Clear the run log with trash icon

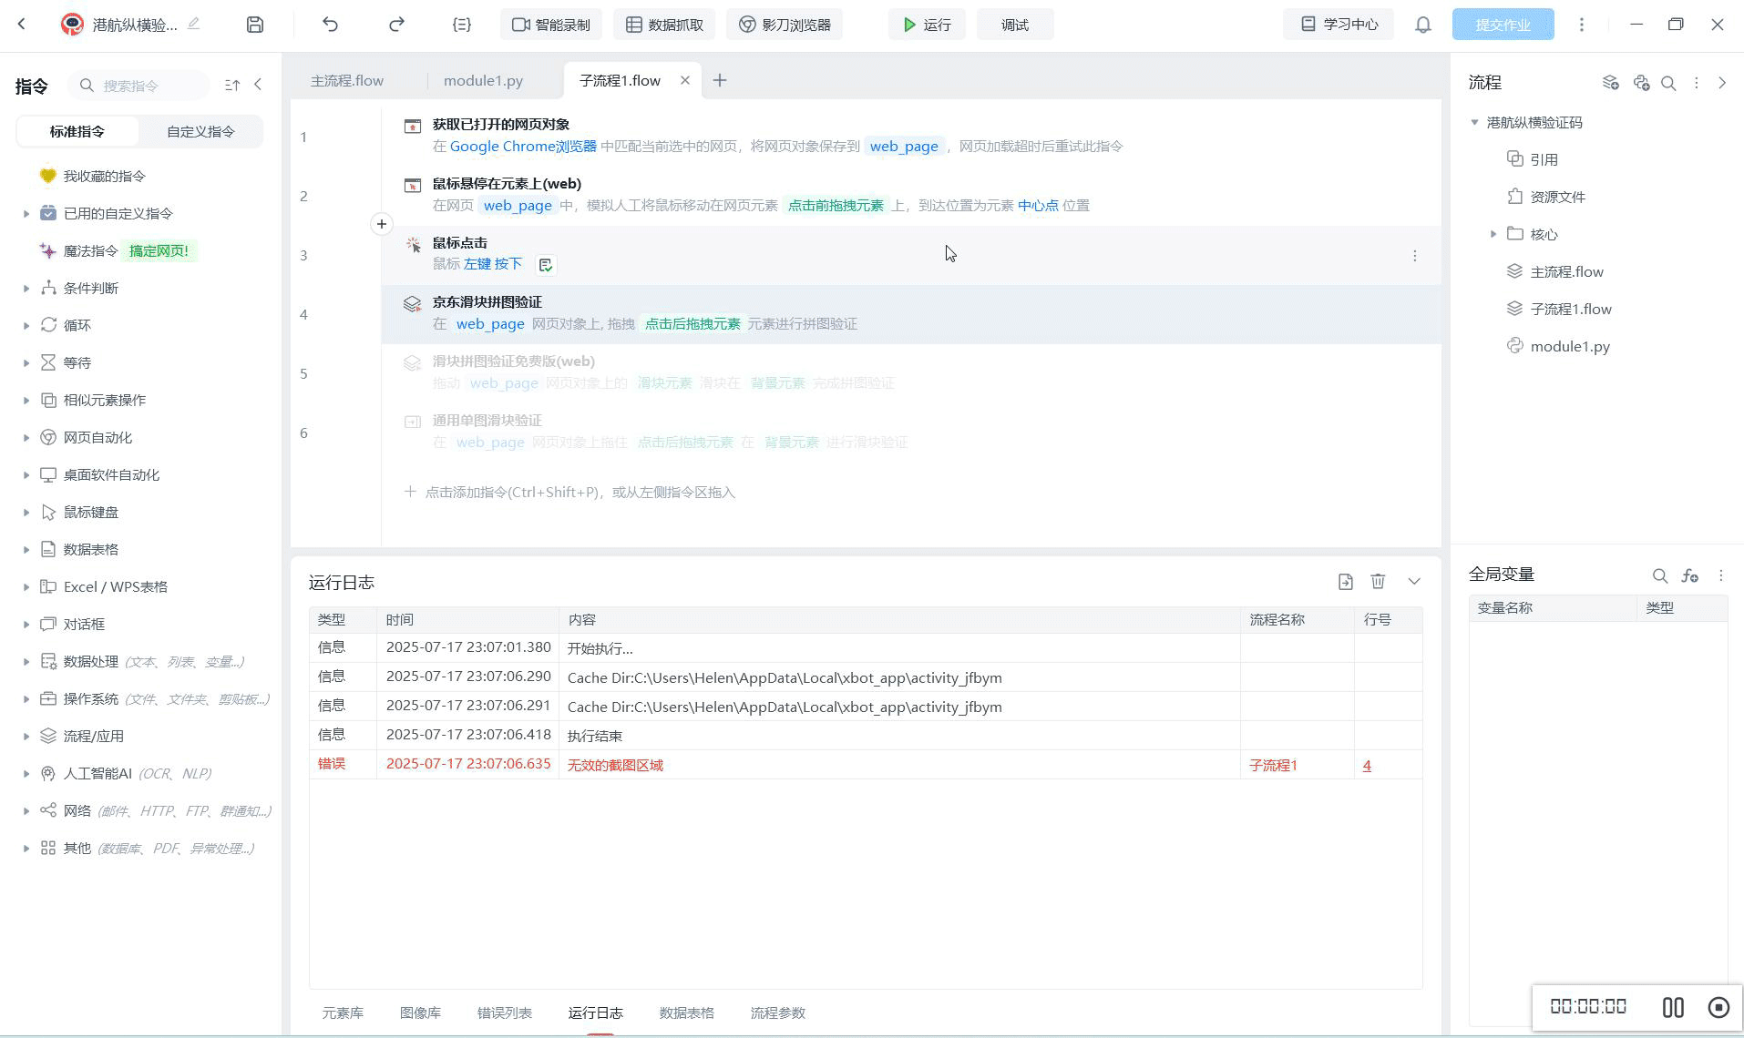(x=1378, y=581)
